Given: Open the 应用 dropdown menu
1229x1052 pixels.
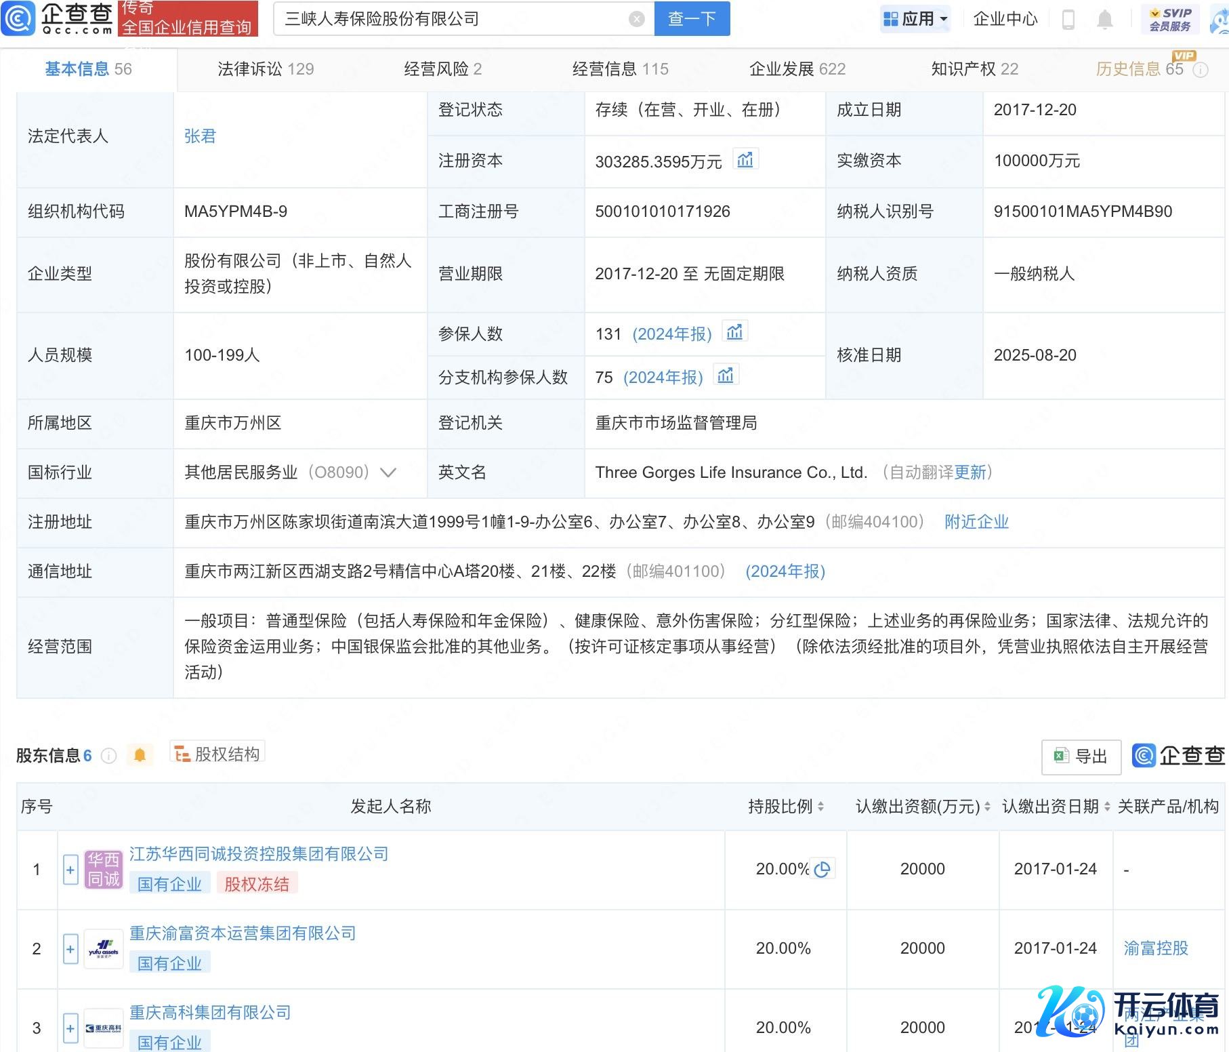Looking at the screenshot, I should pos(916,19).
